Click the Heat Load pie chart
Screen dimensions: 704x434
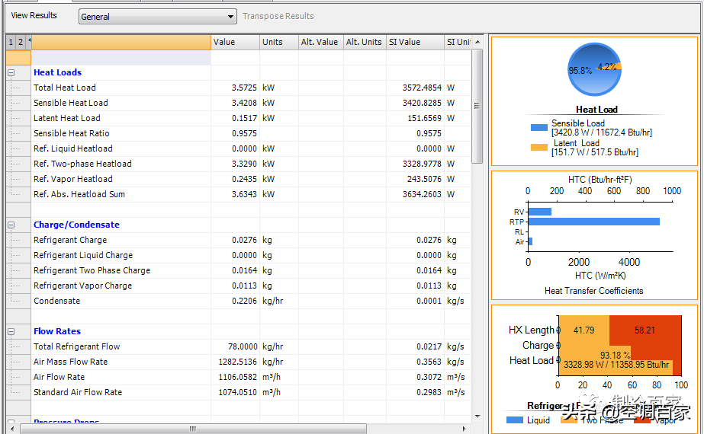[x=594, y=70]
